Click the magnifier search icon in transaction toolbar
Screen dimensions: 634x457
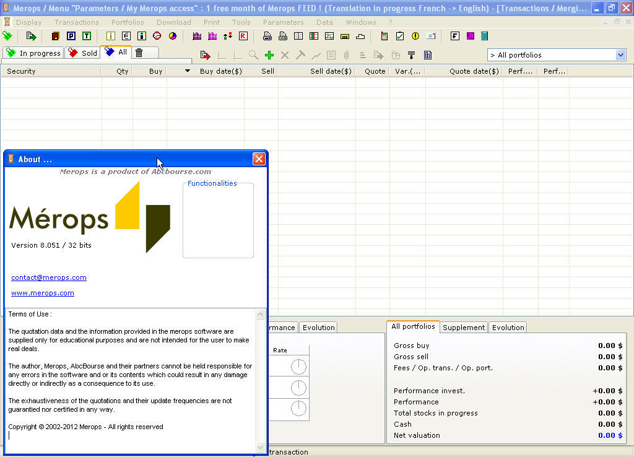click(253, 55)
